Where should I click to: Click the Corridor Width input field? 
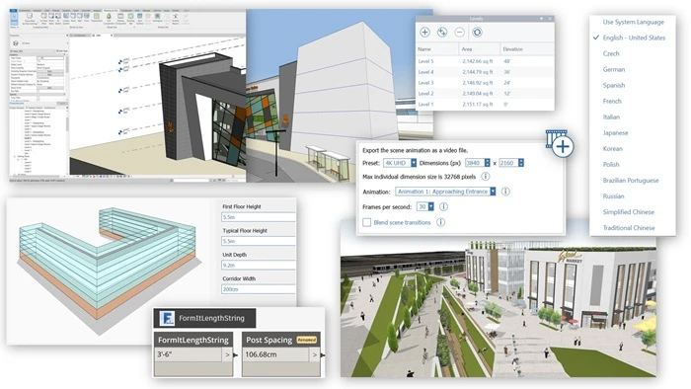click(259, 289)
